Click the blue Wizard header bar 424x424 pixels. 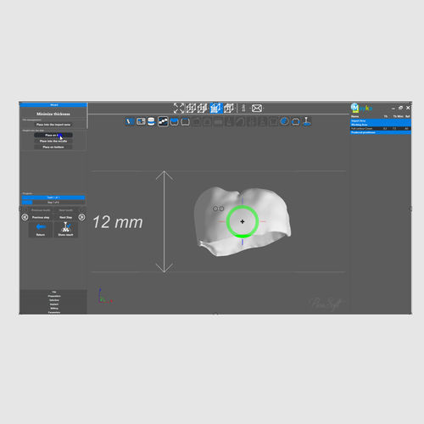coord(53,105)
